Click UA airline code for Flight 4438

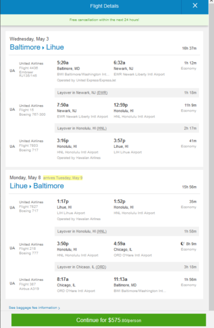pos(12,71)
